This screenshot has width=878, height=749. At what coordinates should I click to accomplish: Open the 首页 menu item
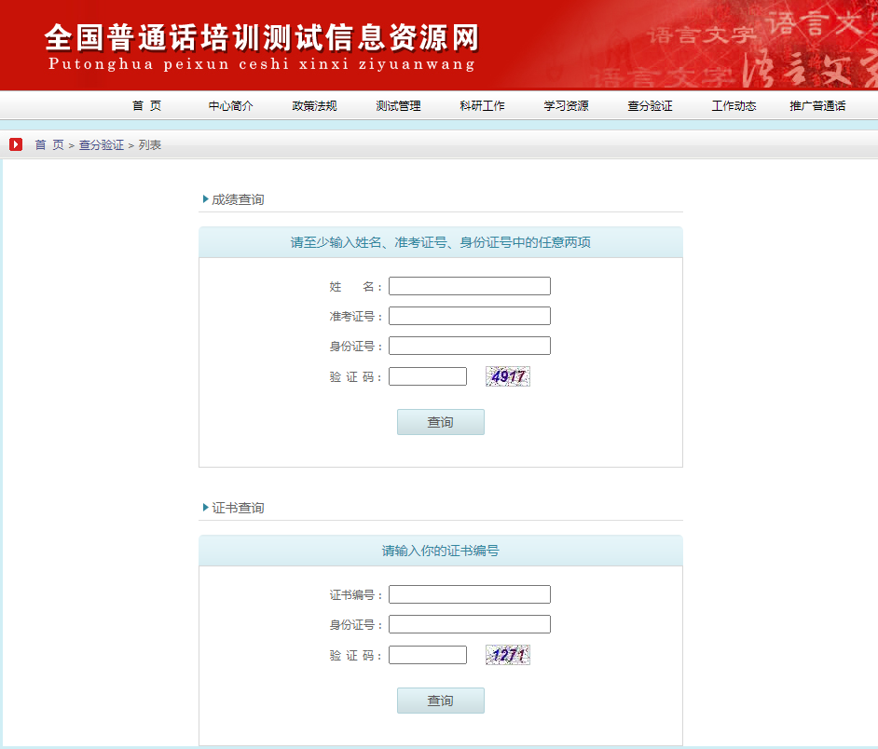tap(146, 106)
